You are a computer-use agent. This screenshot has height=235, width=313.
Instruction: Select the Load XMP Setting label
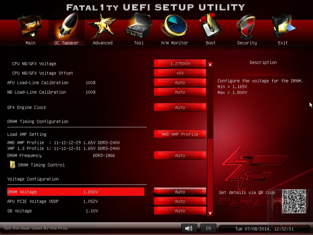[27, 134]
